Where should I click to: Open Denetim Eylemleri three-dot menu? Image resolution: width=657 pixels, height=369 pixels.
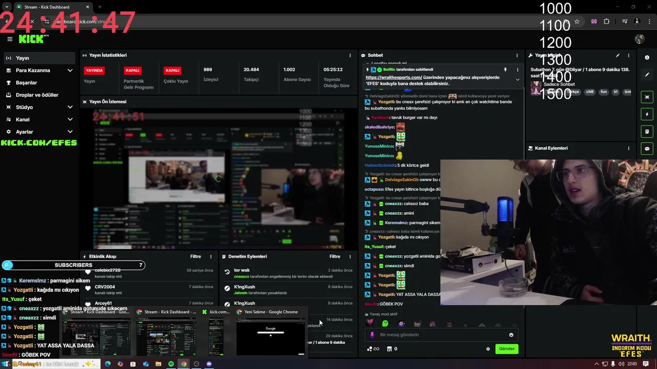click(350, 256)
